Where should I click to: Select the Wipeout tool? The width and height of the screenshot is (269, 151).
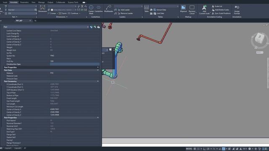click(x=183, y=9)
